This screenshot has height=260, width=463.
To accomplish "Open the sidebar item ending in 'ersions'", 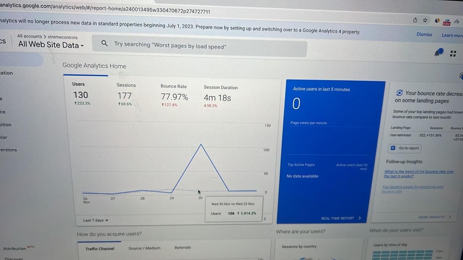I will (8, 149).
